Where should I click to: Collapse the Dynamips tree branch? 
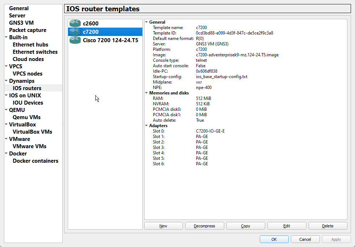tap(6, 81)
